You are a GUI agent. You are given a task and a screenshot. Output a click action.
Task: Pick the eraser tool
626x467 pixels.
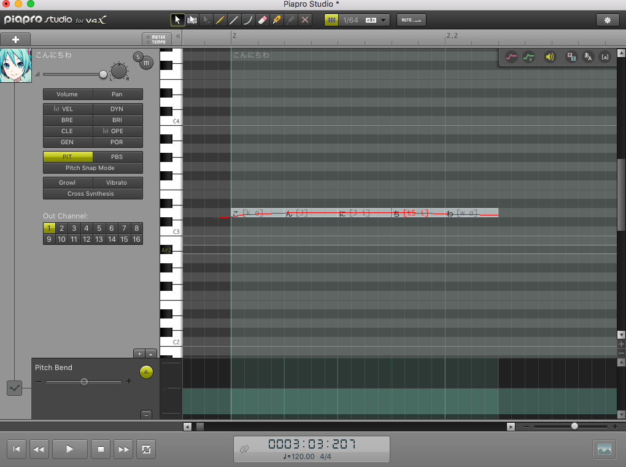262,20
